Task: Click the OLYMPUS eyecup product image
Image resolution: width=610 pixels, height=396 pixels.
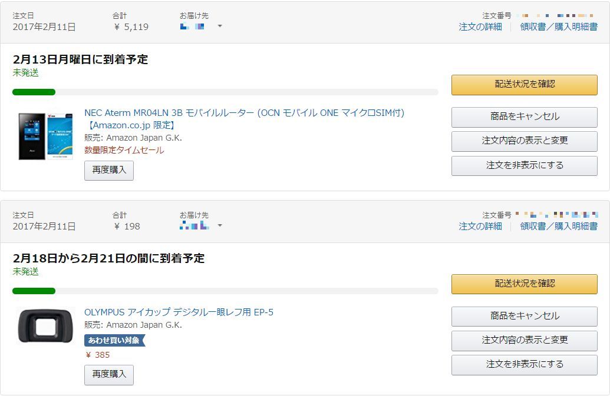Action: [45, 325]
